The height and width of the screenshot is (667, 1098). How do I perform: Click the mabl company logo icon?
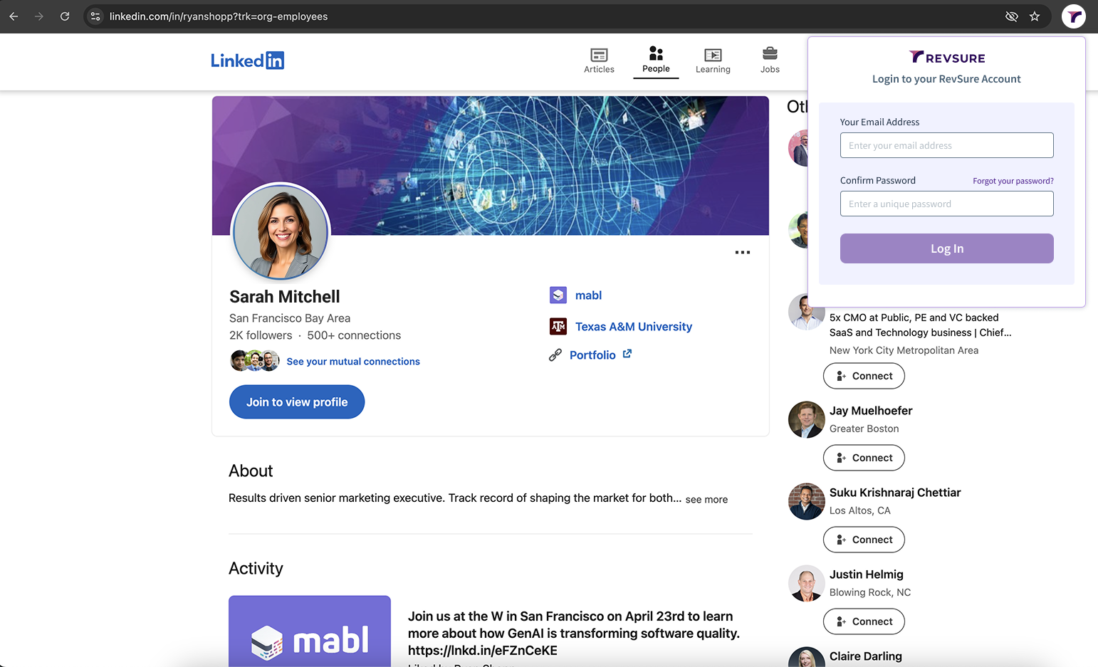click(x=558, y=295)
